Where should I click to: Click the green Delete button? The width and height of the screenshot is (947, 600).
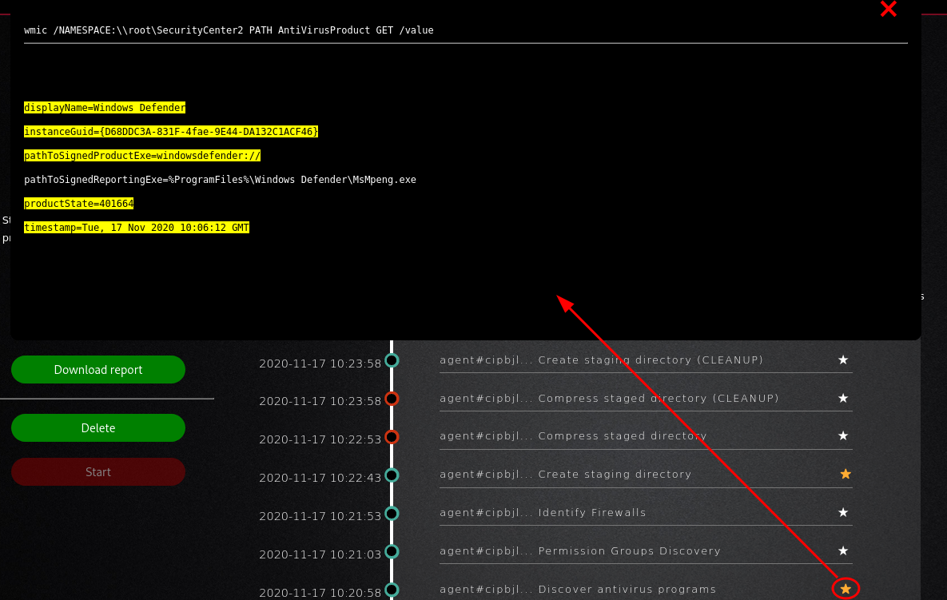pyautogui.click(x=98, y=428)
